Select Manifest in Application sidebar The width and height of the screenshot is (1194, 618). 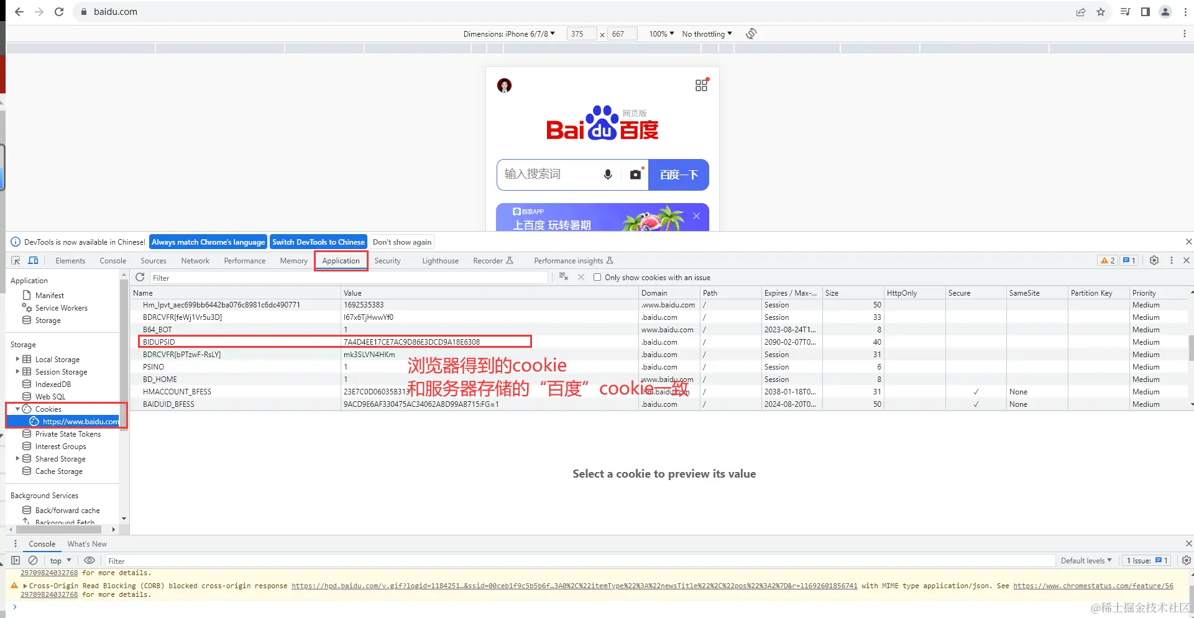tap(49, 295)
